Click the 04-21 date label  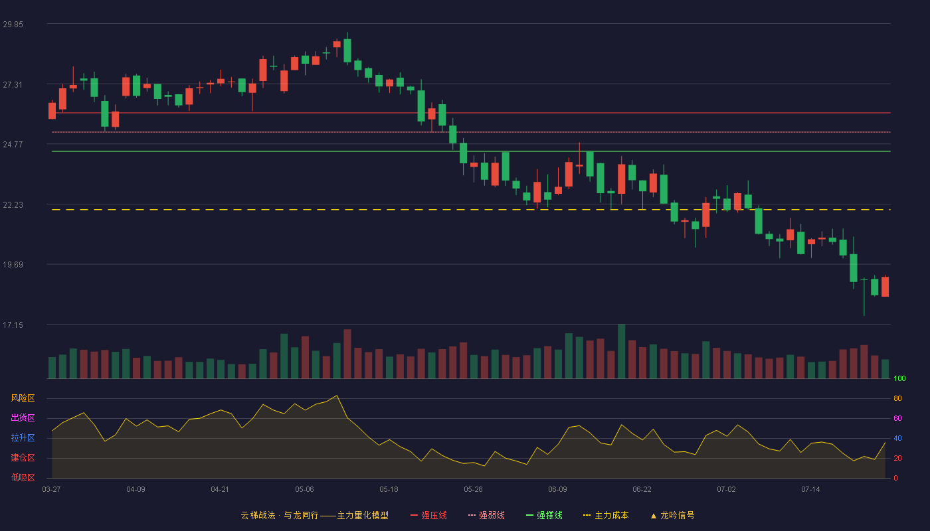pos(220,489)
